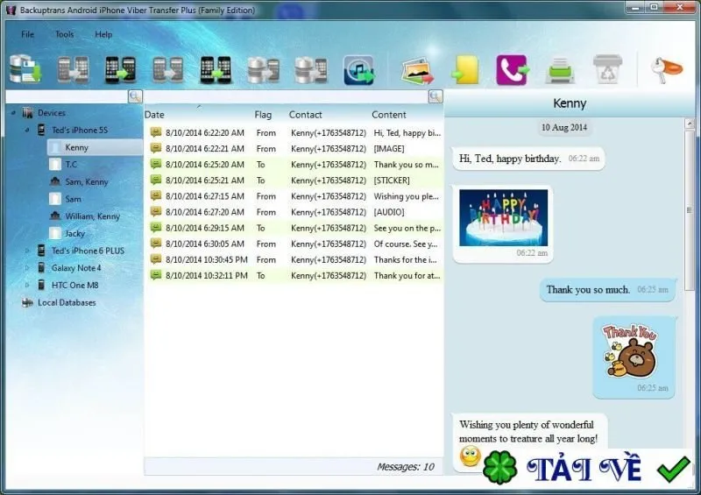
Task: Click the fifth toolbar black phones with green arrow icon
Action: [x=216, y=69]
